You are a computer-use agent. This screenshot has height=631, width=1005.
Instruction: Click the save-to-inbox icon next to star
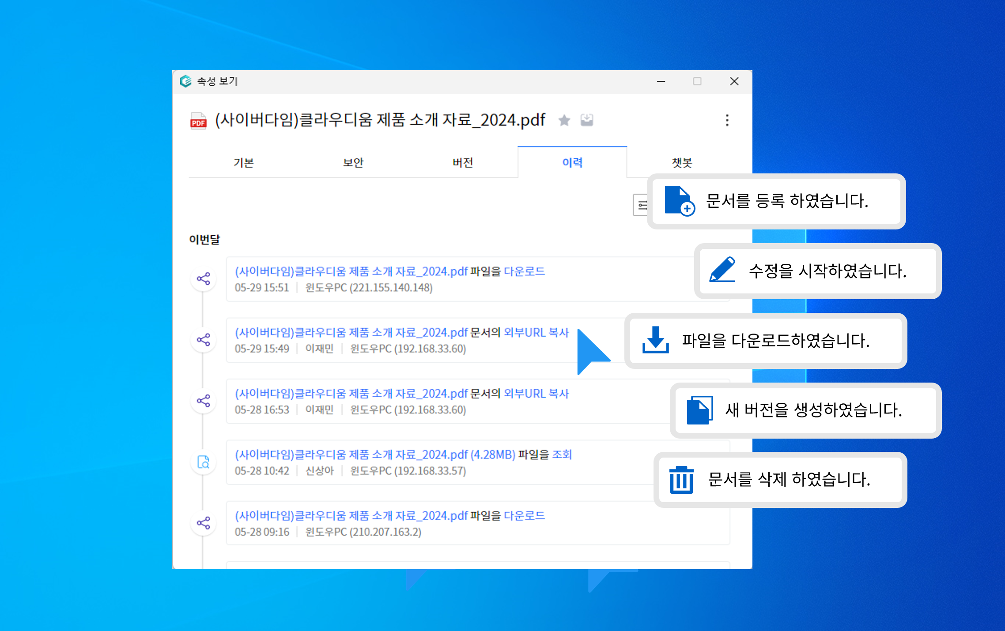587,120
